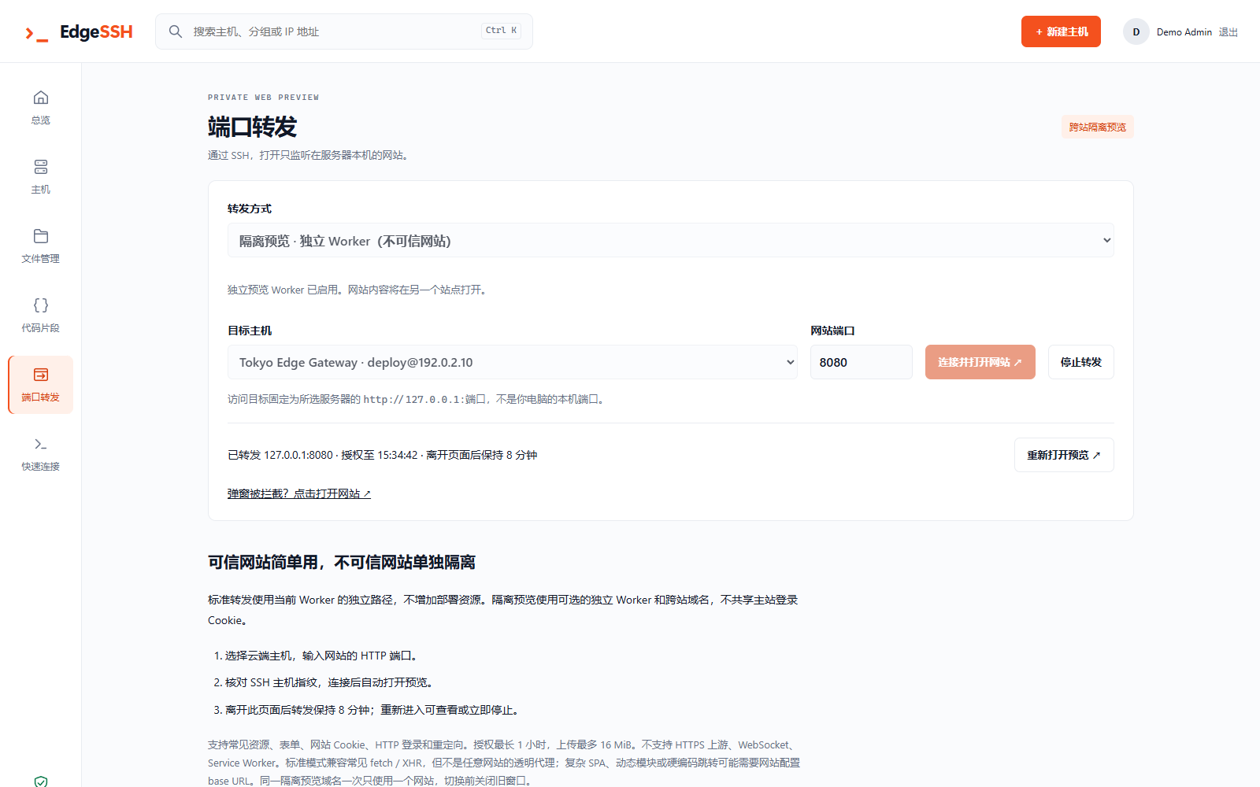1260x787 pixels.
Task: Click the 已转发 127.0.0.1:8080 status text
Action: pos(382,455)
